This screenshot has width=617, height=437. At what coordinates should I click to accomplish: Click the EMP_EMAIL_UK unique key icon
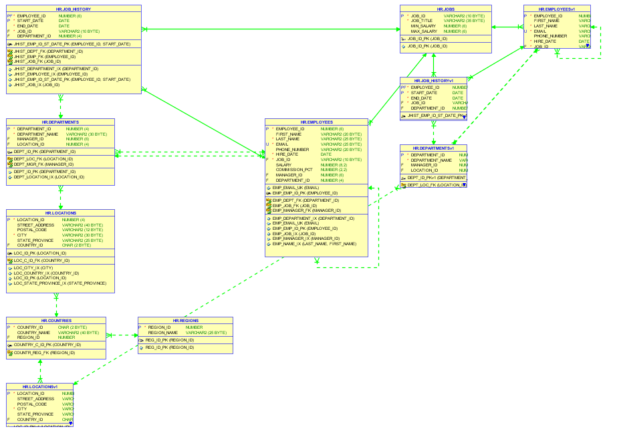point(269,188)
